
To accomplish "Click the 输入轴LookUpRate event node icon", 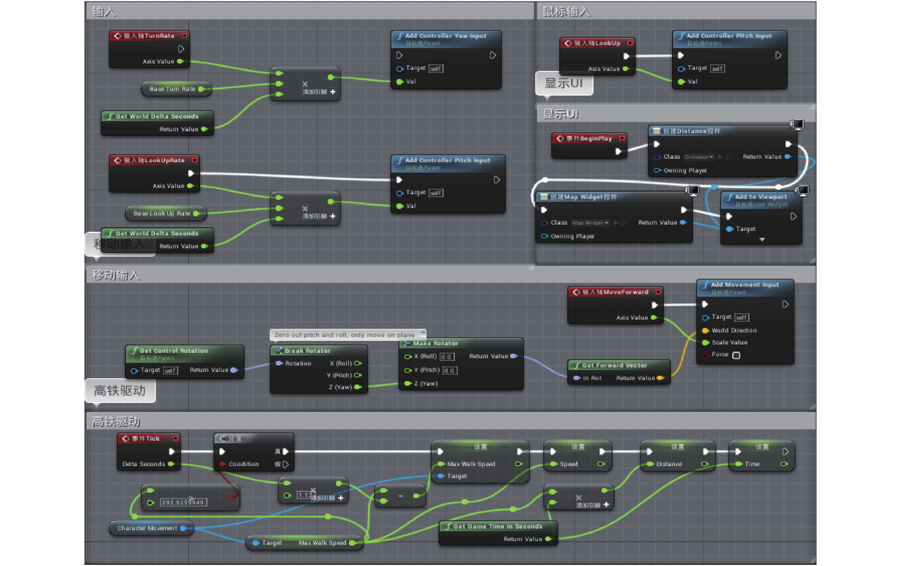I will (118, 160).
